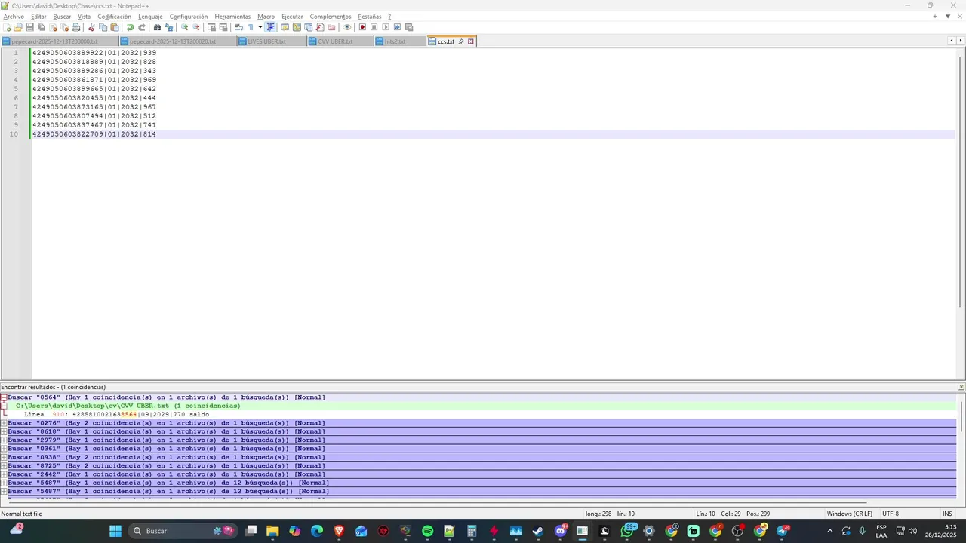Expand the Buscar "2442" search result
The width and height of the screenshot is (966, 543).
(4, 474)
